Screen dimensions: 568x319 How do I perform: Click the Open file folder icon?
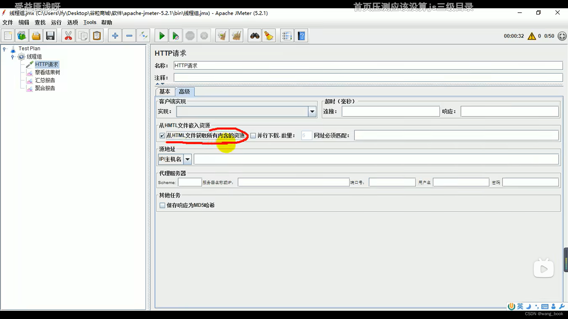coord(36,36)
